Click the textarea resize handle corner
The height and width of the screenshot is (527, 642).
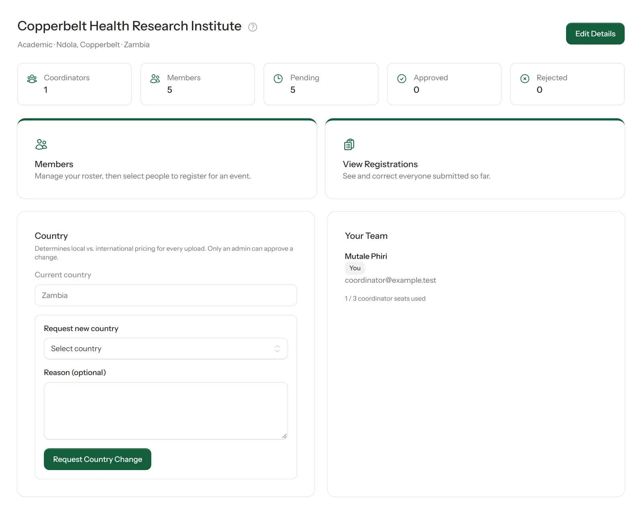point(284,436)
